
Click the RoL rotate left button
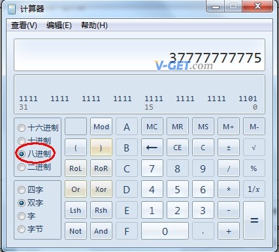click(76, 168)
